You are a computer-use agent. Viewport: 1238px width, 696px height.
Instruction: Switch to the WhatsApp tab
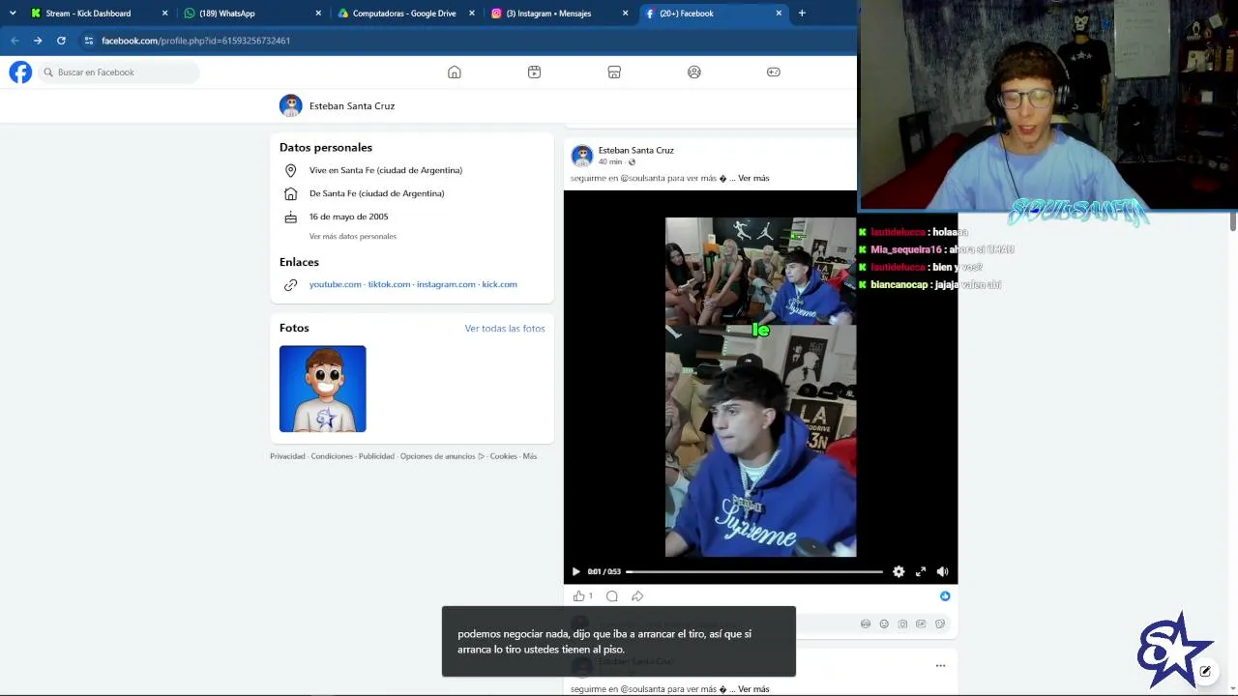coord(252,14)
